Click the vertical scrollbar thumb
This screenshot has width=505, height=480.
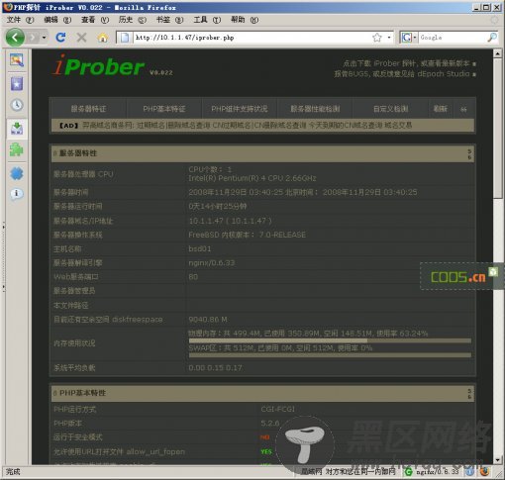[x=497, y=128]
